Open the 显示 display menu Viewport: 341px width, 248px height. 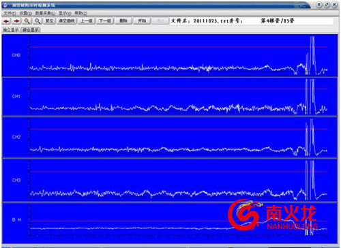65,13
